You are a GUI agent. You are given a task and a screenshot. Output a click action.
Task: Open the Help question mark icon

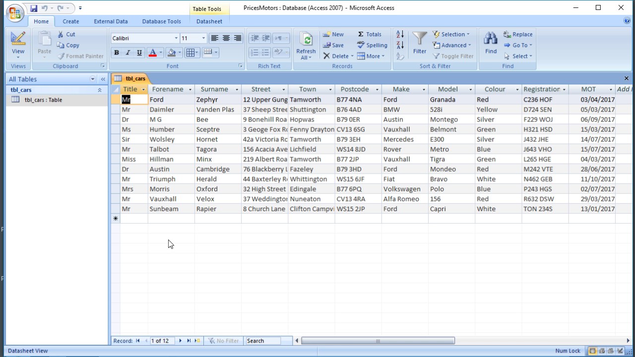627,21
